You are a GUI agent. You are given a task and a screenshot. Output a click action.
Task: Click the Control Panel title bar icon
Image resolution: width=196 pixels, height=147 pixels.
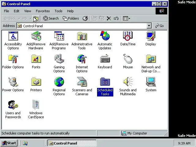point(4,4)
